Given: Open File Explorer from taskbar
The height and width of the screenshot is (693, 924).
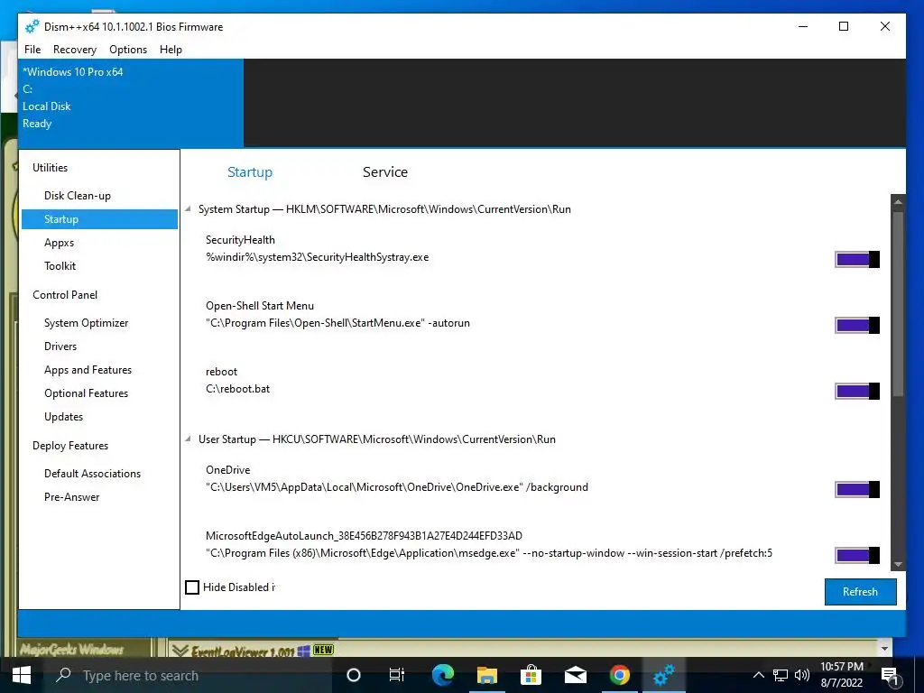Looking at the screenshot, I should pos(486,675).
